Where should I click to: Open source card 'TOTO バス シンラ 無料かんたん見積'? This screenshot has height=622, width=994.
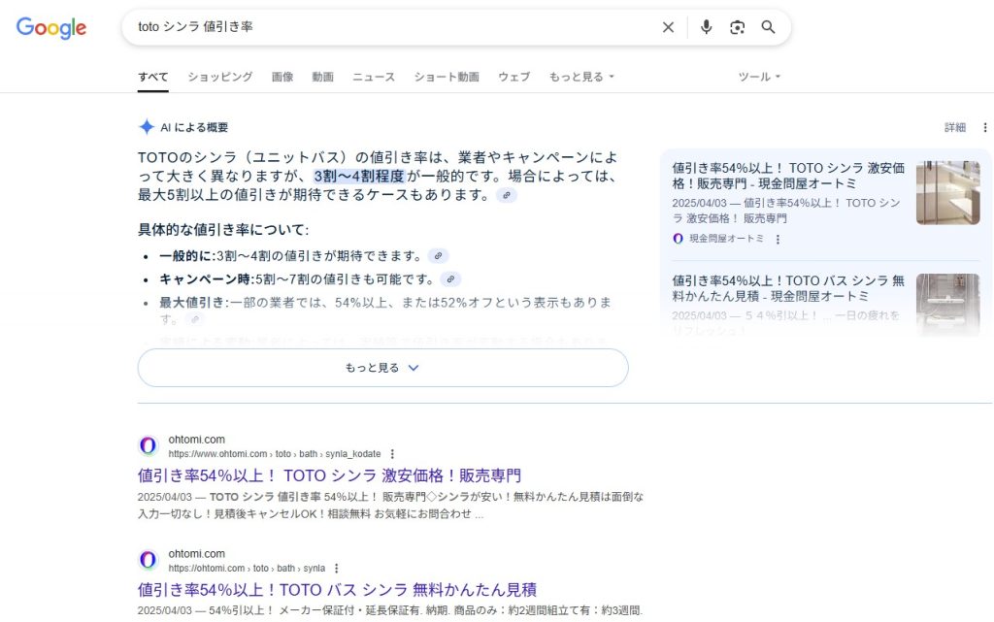pyautogui.click(x=788, y=288)
